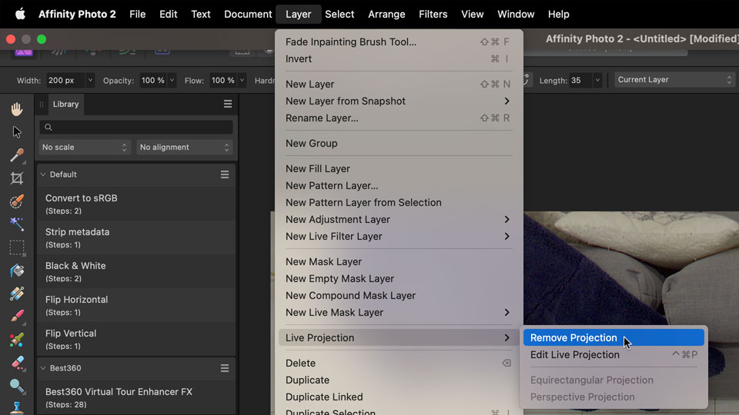Open the Default category options menu
Screen dimensions: 739x415
(x=225, y=174)
